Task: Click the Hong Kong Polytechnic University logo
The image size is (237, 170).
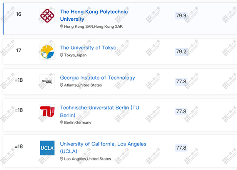Action: [x=47, y=16]
